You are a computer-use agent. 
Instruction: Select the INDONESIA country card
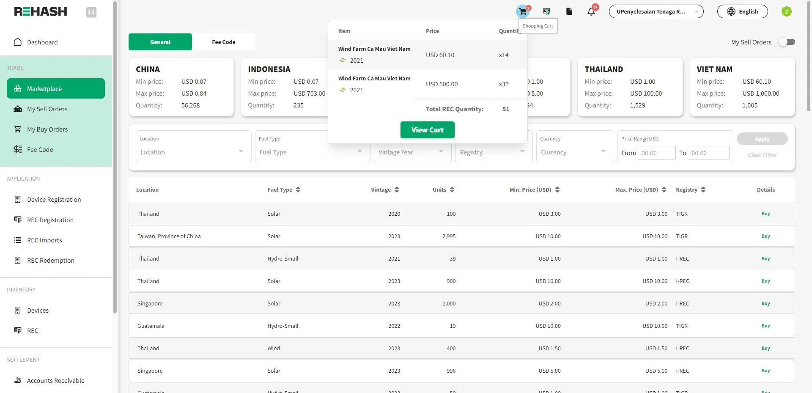(x=284, y=87)
